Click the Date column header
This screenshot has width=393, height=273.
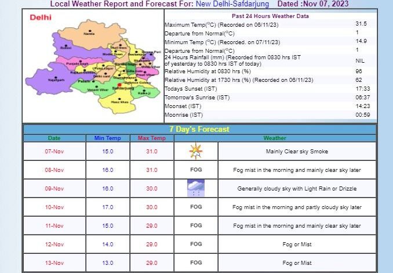click(x=54, y=138)
